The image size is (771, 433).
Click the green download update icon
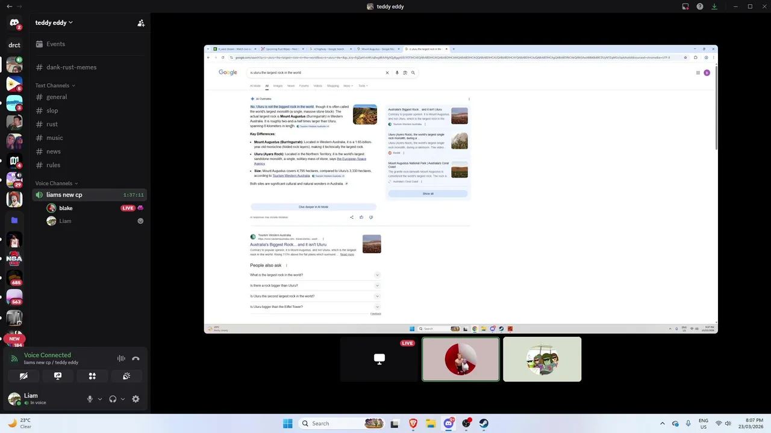point(714,7)
